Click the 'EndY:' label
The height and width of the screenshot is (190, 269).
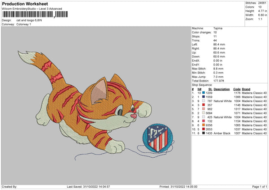(196, 65)
